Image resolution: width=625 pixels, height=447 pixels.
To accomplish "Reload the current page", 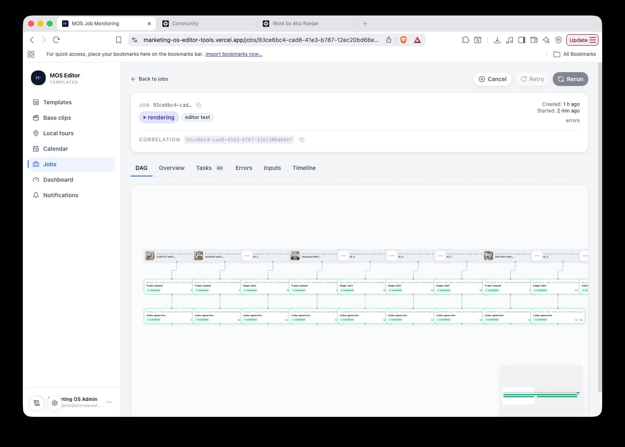I will [x=56, y=40].
